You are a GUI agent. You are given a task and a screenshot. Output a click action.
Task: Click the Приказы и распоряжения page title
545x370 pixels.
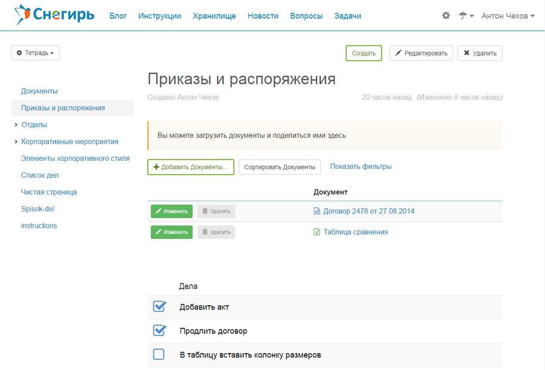click(x=242, y=79)
